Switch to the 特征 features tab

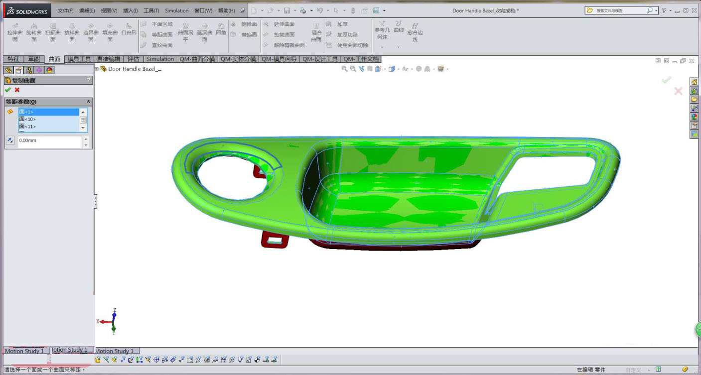[x=13, y=59]
